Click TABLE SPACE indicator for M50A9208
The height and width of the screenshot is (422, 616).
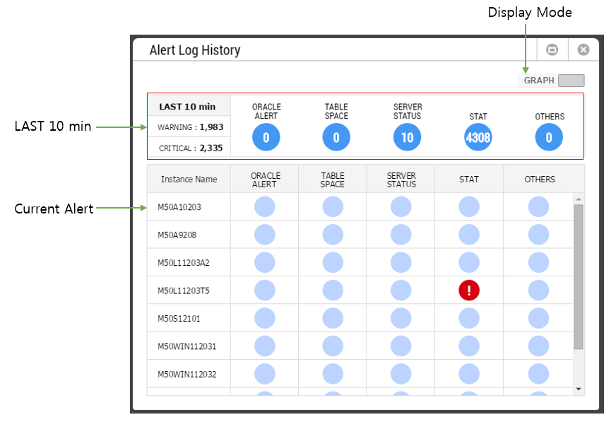[333, 235]
